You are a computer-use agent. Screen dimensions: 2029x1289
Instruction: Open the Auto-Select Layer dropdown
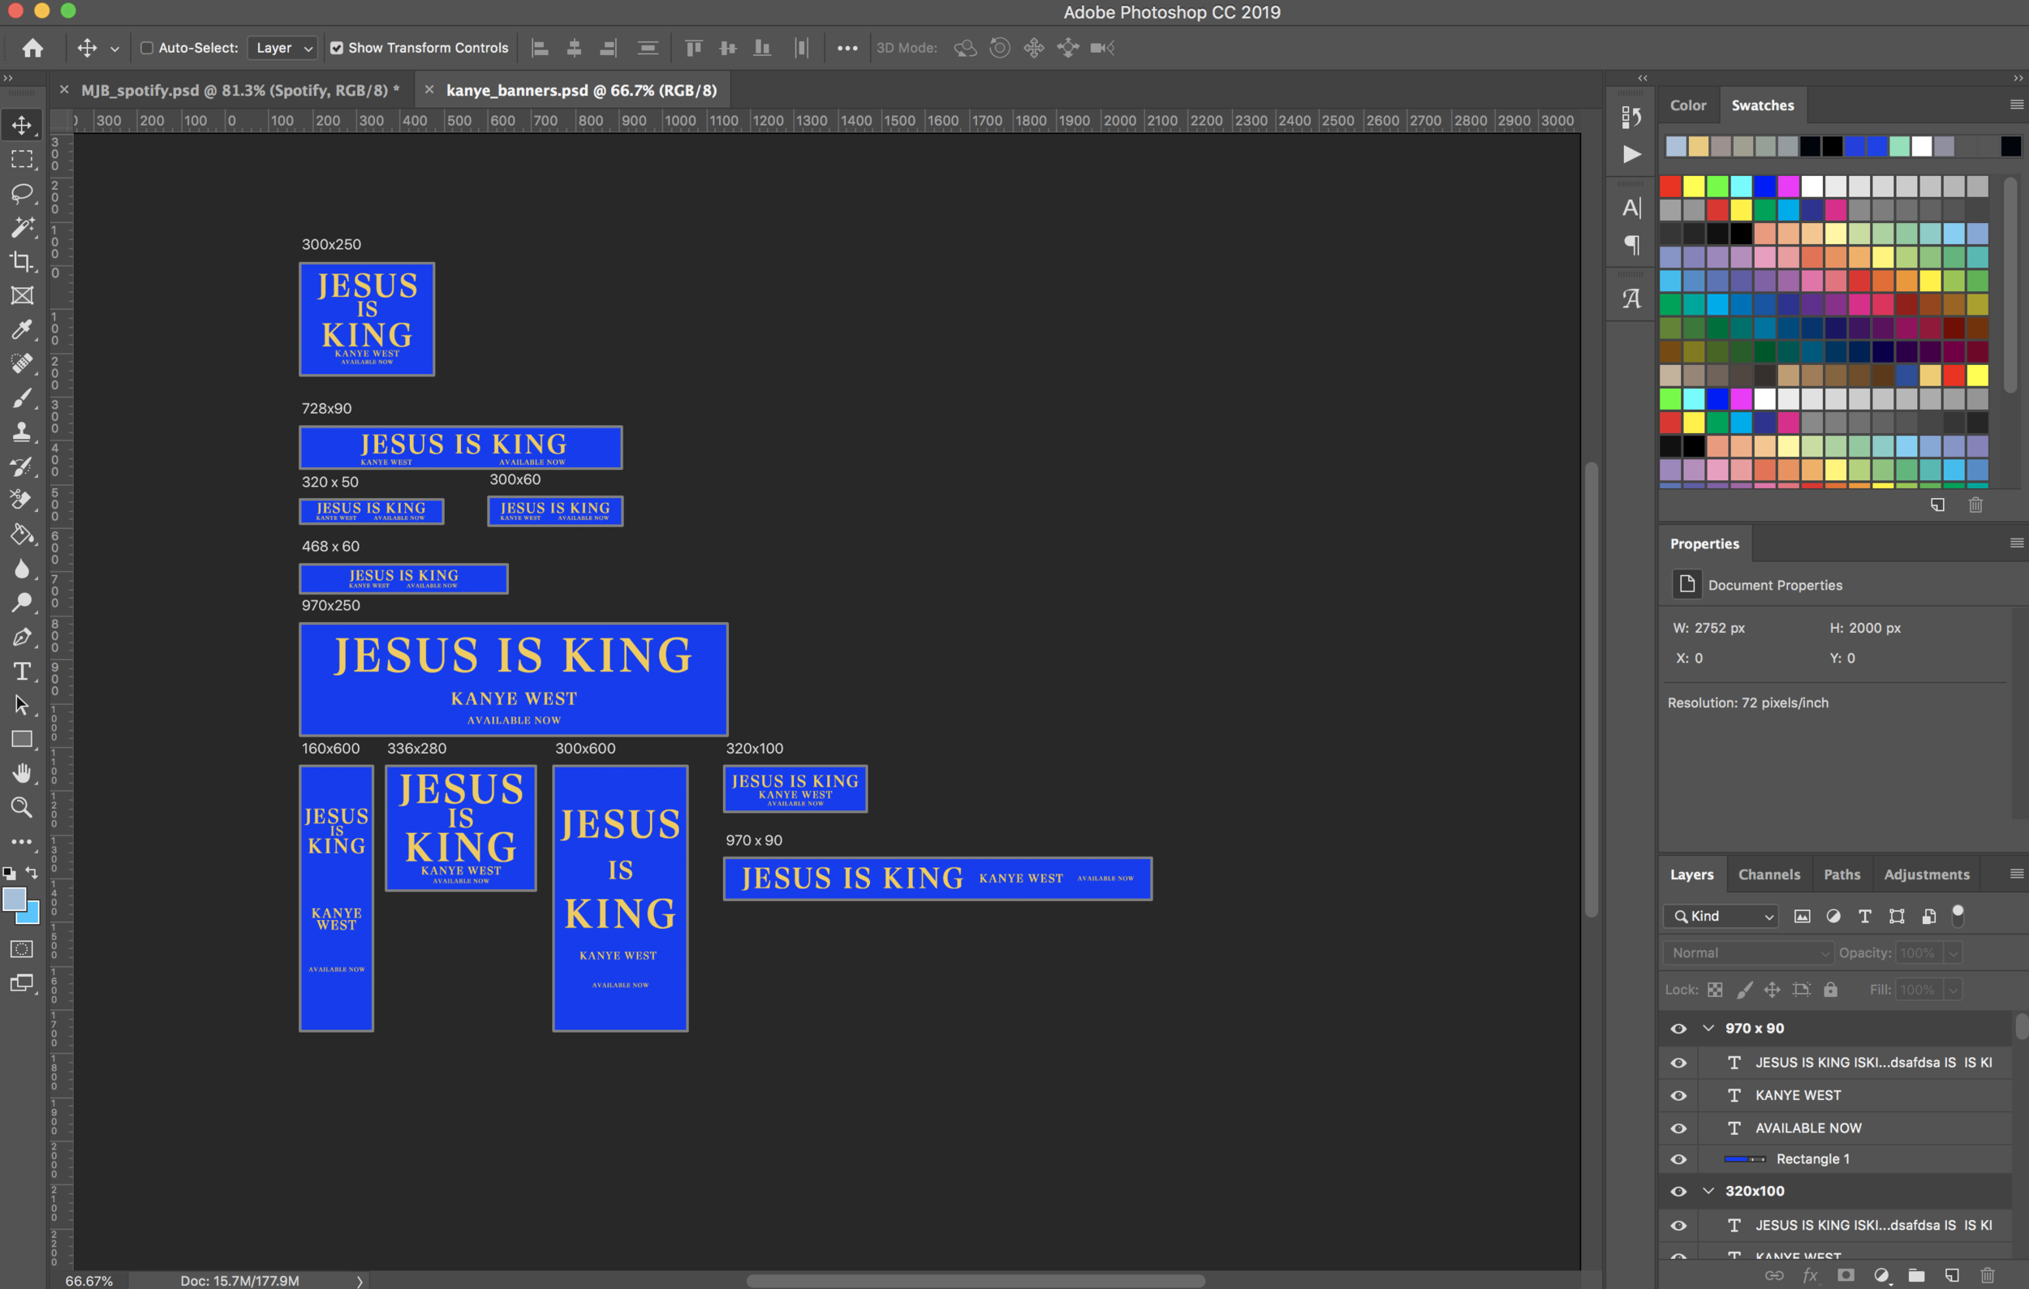tap(282, 48)
